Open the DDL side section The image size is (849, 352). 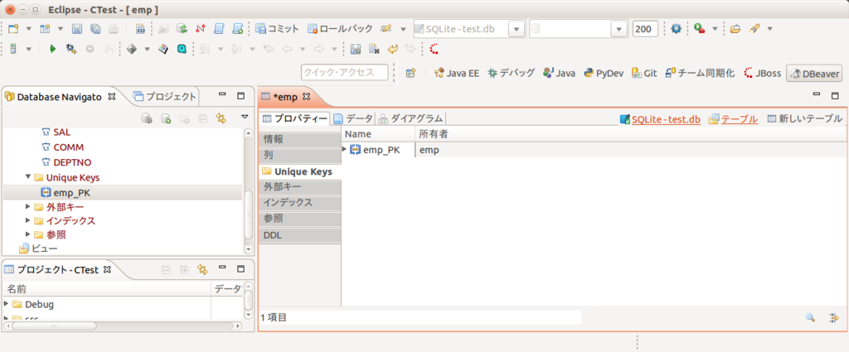click(300, 236)
